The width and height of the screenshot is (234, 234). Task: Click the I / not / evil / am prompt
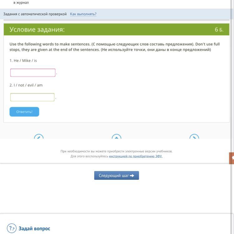pyautogui.click(x=26, y=85)
